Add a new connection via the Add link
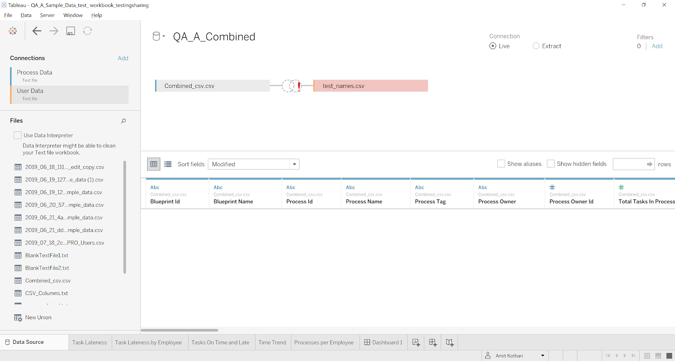 tap(123, 58)
